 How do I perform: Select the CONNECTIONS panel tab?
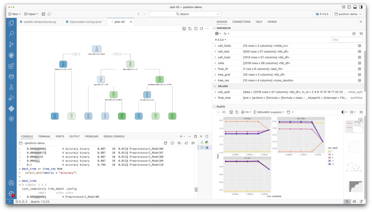241,21
